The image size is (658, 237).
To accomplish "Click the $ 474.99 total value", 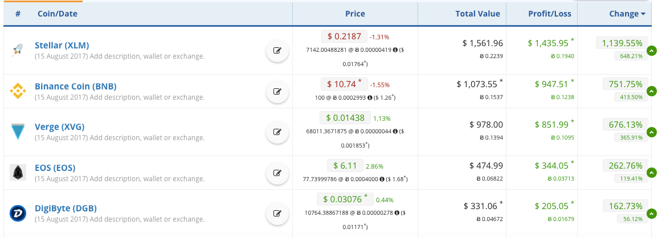I will pyautogui.click(x=486, y=165).
